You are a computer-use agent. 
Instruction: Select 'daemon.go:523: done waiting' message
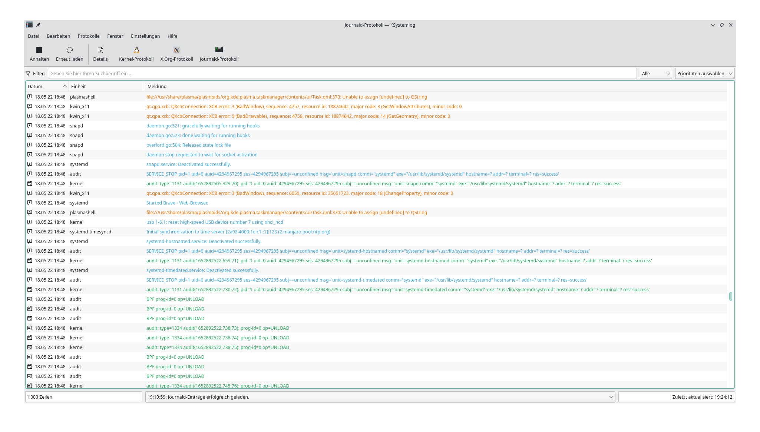pyautogui.click(x=198, y=135)
